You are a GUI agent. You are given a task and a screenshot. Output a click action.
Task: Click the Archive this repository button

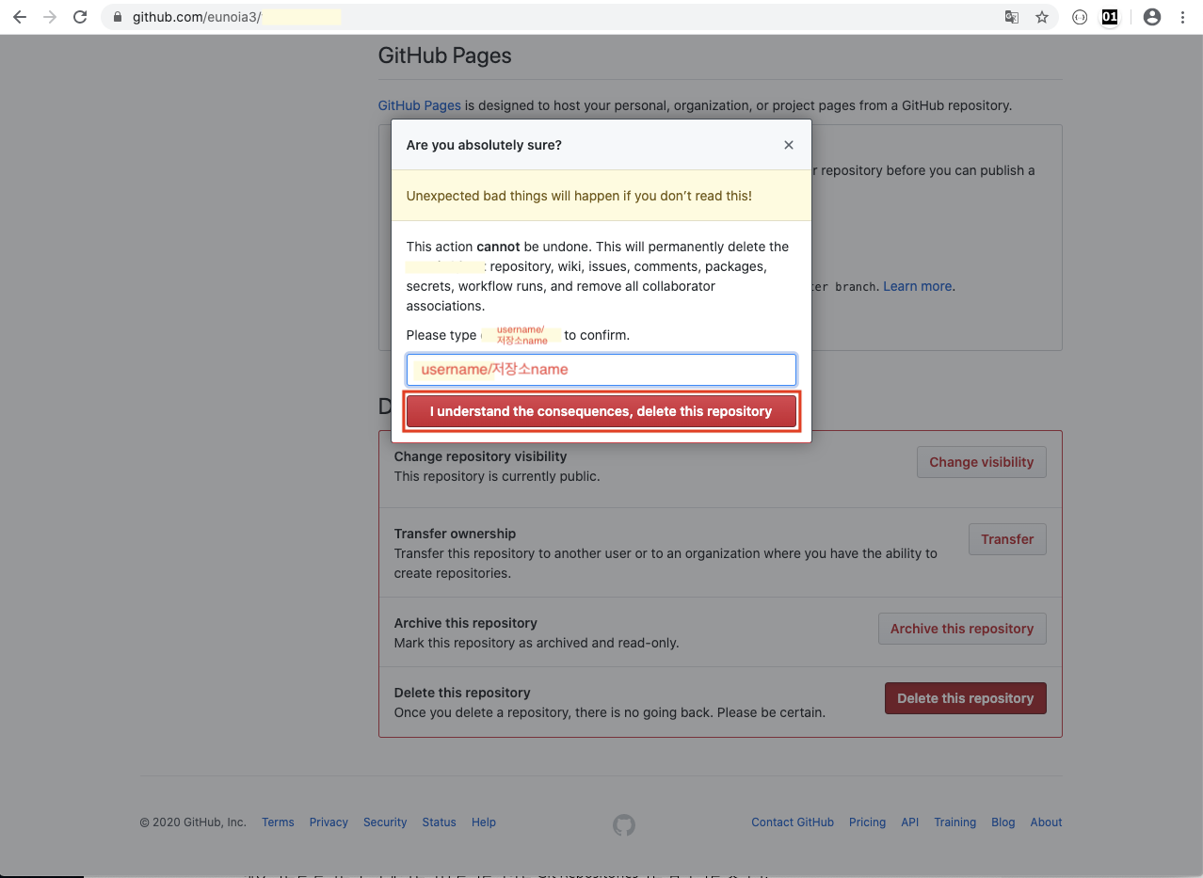pos(962,629)
